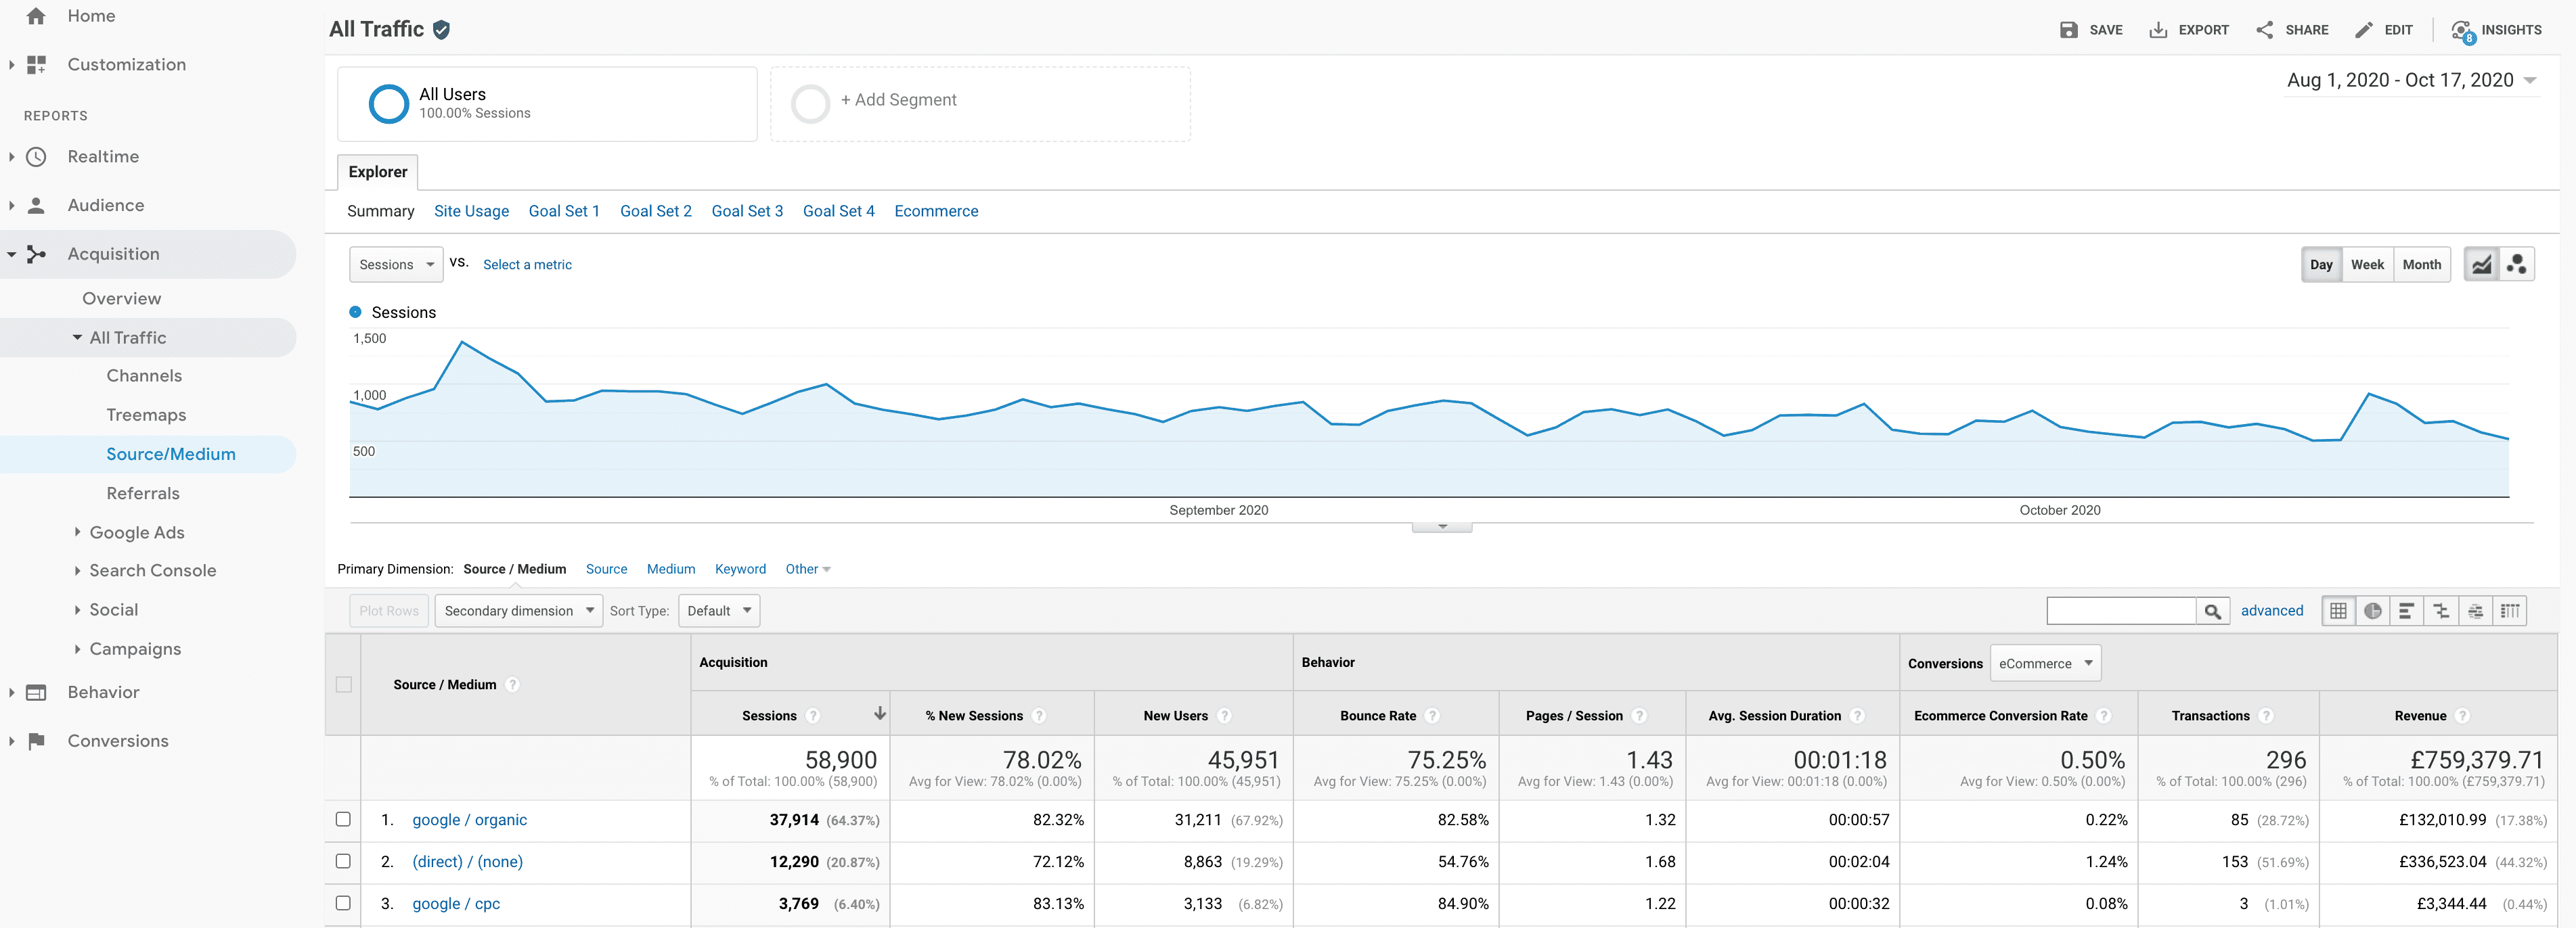
Task: Switch the chart to Month granularity
Action: click(2422, 264)
